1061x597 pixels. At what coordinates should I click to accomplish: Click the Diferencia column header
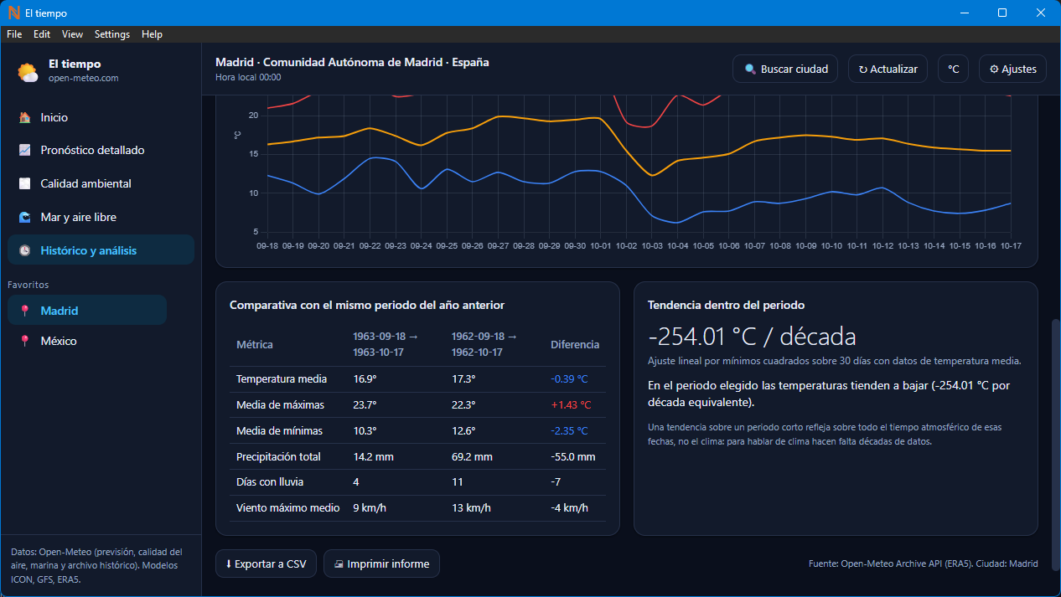click(575, 345)
